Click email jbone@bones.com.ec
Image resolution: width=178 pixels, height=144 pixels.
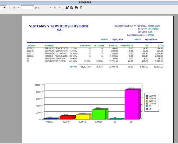pos(137,35)
